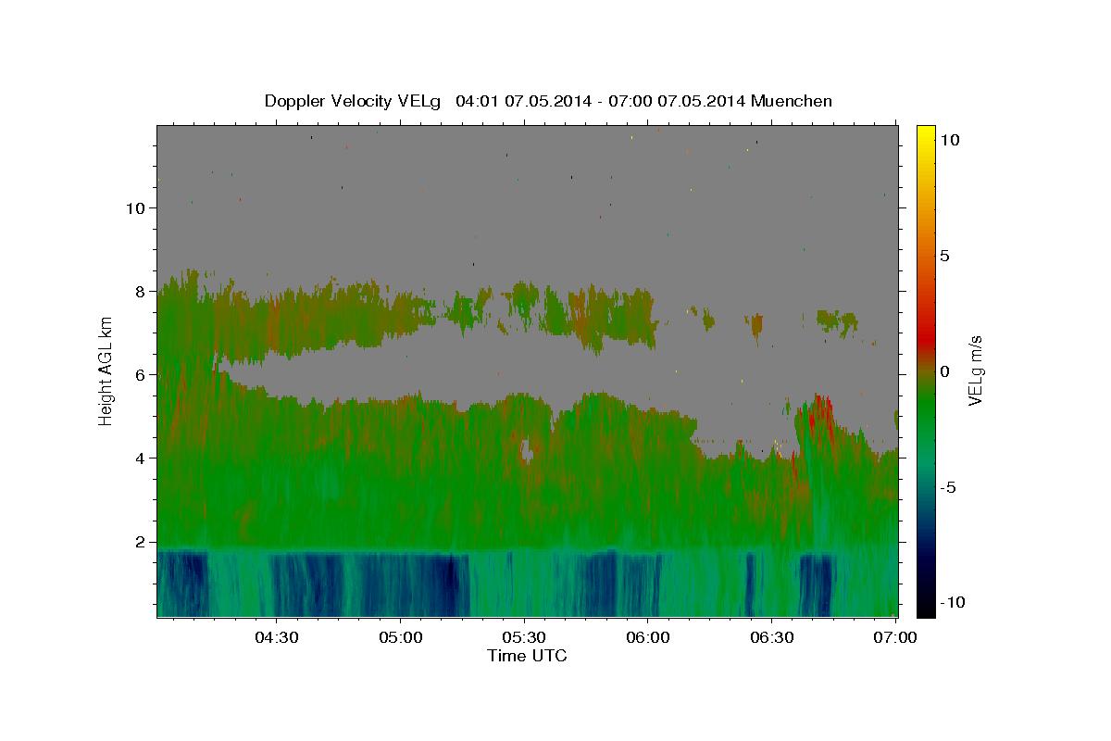Viewport: 1111px width, 741px height.
Task: Click the height axis label '2'
Action: click(x=141, y=542)
